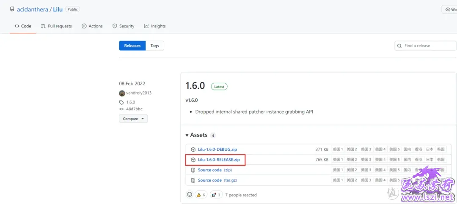Choose 日本 mirror for RELEASE.zip
The image size is (457, 204).
tap(429, 160)
